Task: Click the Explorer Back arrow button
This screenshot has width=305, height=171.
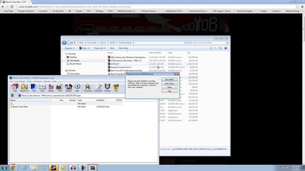Action: (x=64, y=43)
